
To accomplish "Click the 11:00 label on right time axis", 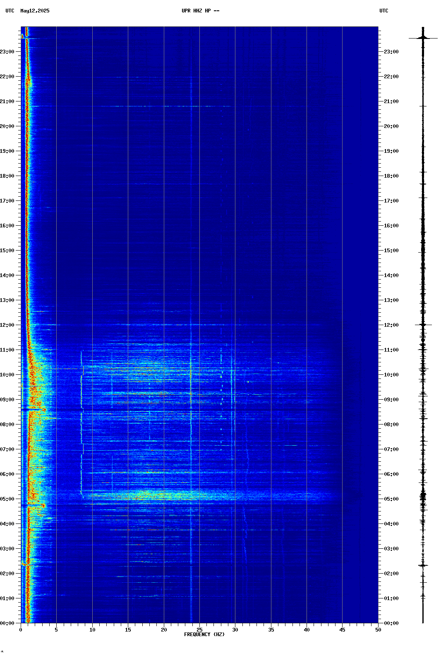I will pyautogui.click(x=391, y=350).
